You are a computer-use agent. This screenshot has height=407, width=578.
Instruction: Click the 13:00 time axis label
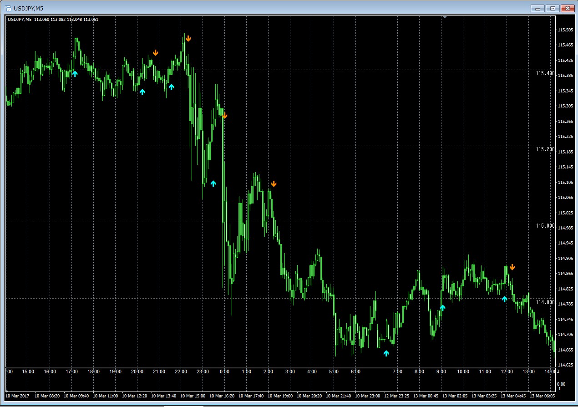coord(528,372)
